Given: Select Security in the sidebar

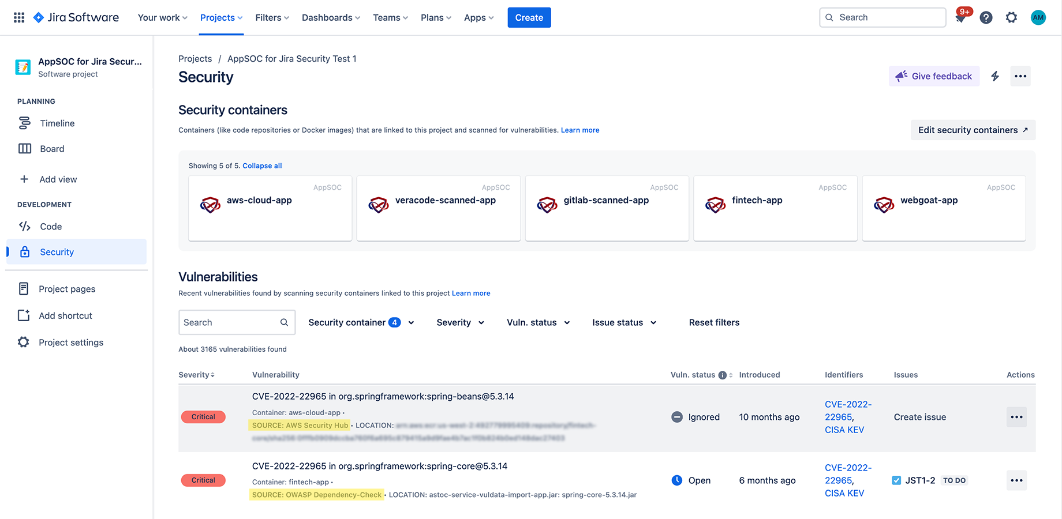Looking at the screenshot, I should (76, 252).
